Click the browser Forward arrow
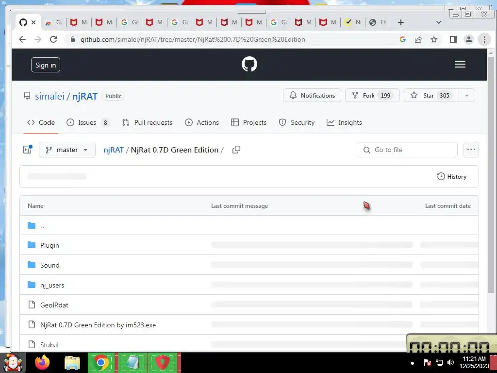 (x=38, y=39)
